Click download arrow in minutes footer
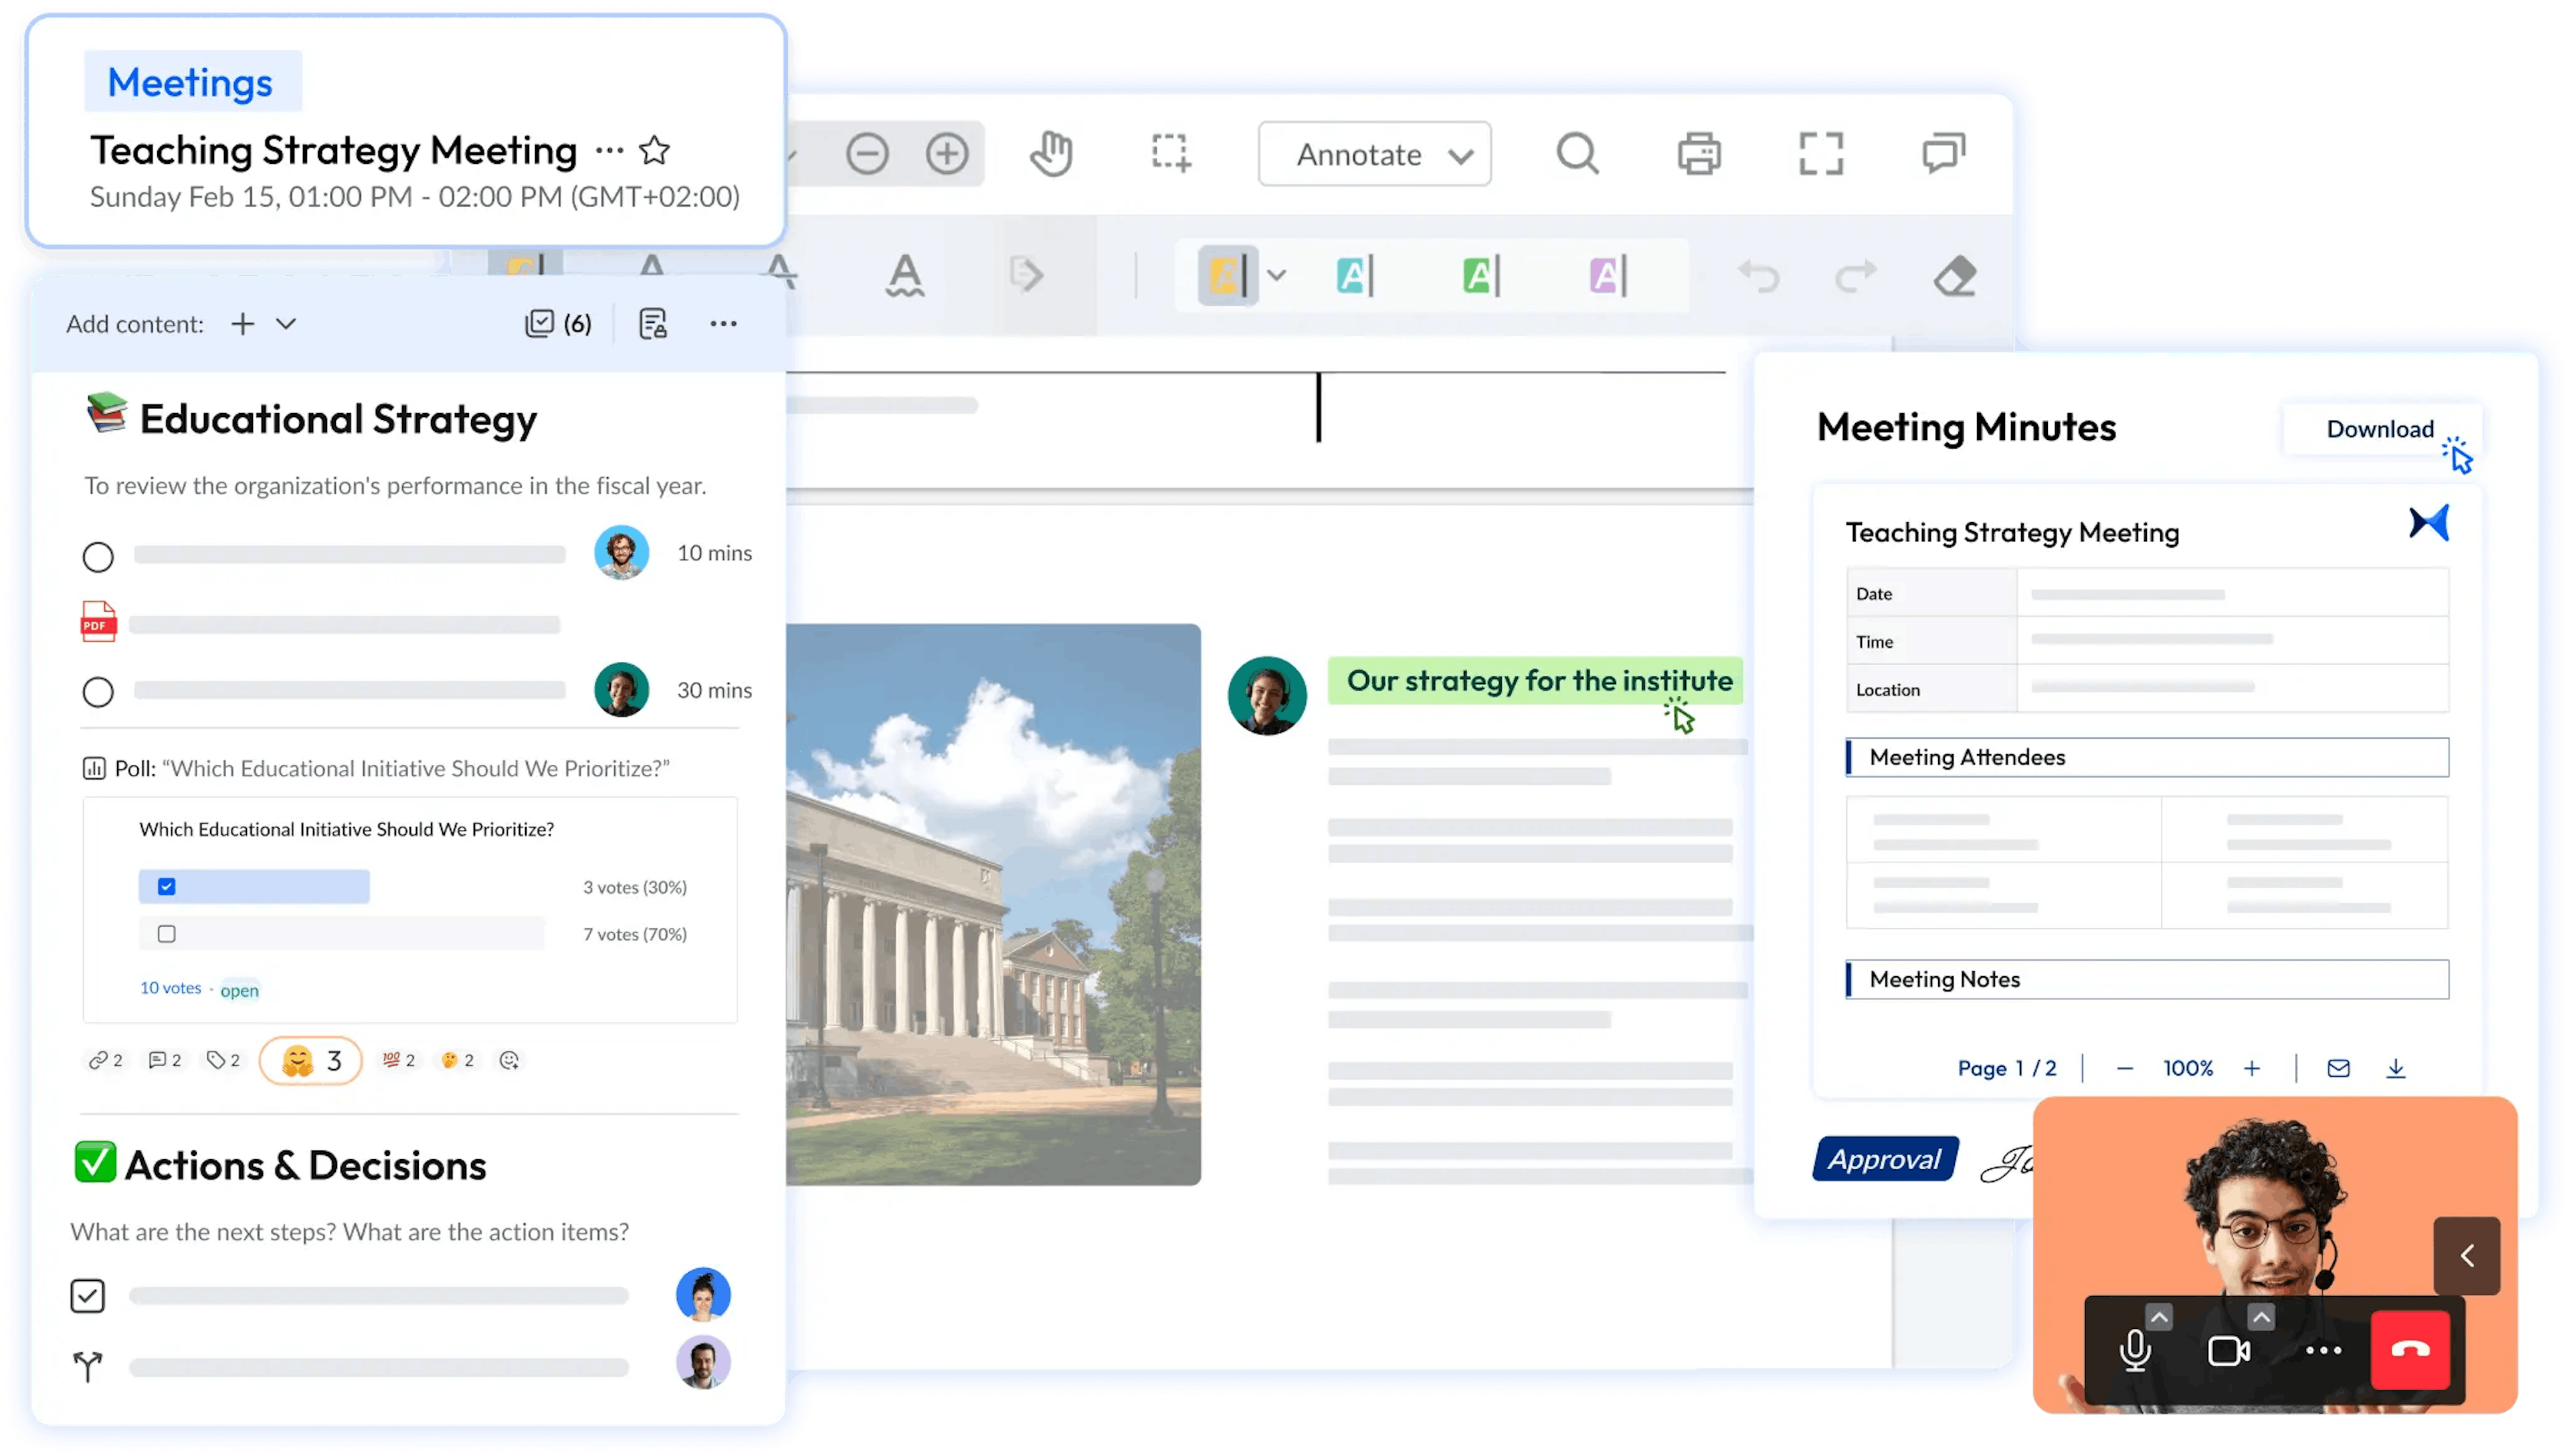This screenshot has height=1456, width=2569. click(x=2395, y=1068)
